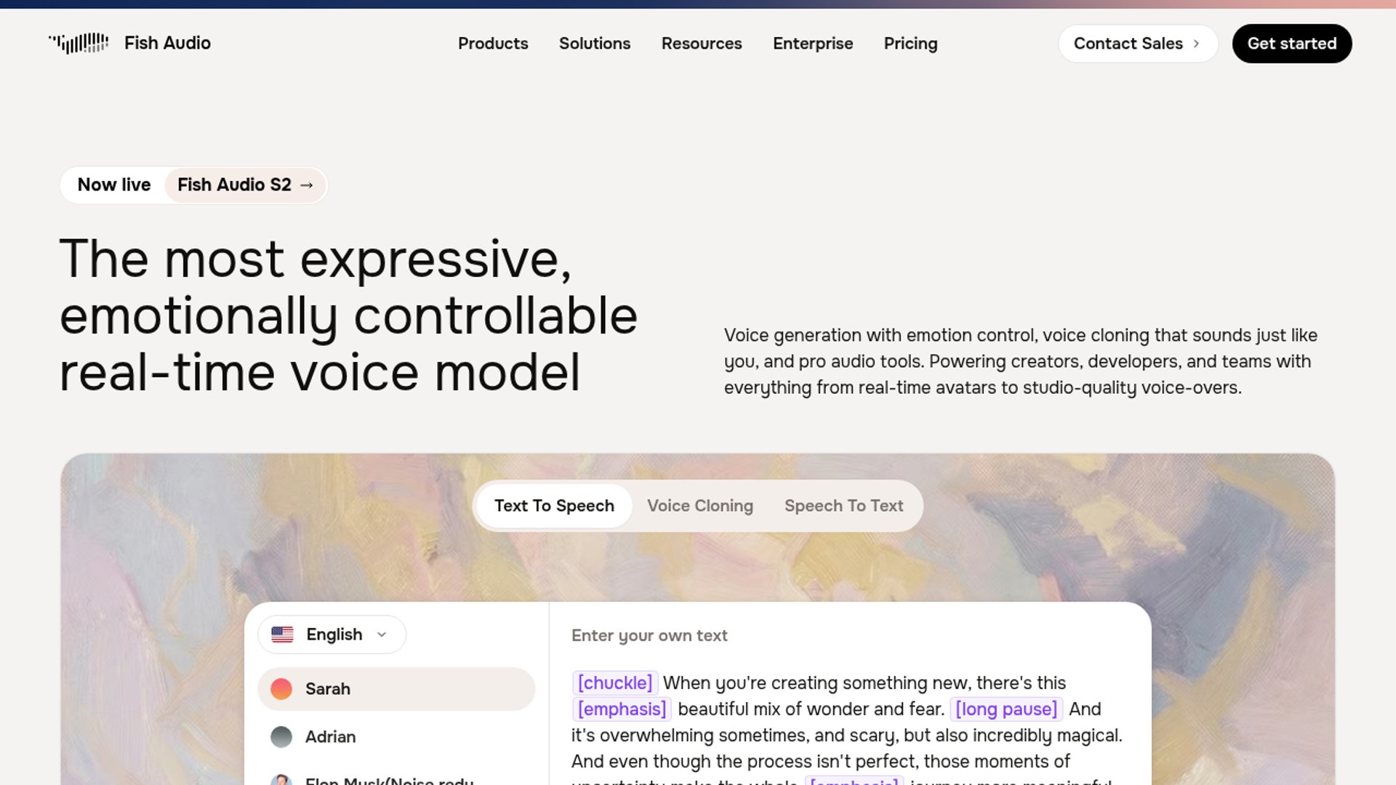The width and height of the screenshot is (1396, 785).
Task: Expand the Products menu
Action: pyautogui.click(x=493, y=44)
